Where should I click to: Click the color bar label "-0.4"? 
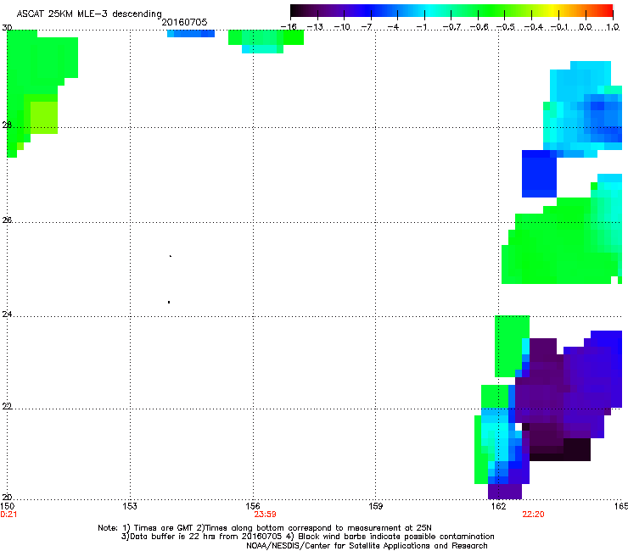[533, 27]
